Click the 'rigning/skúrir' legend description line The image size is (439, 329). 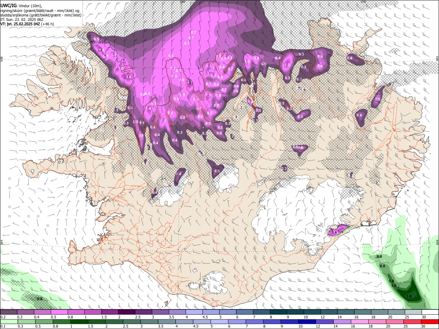coord(39,11)
